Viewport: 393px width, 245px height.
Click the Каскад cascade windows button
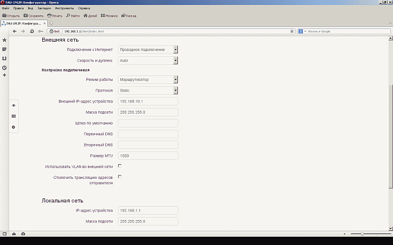click(129, 16)
